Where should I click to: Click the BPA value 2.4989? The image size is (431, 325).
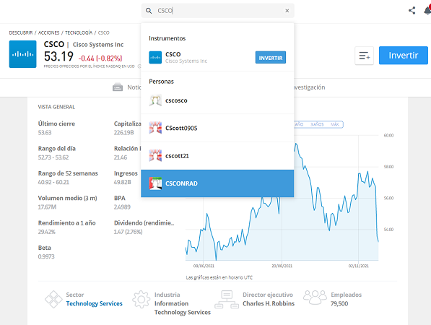click(x=122, y=207)
